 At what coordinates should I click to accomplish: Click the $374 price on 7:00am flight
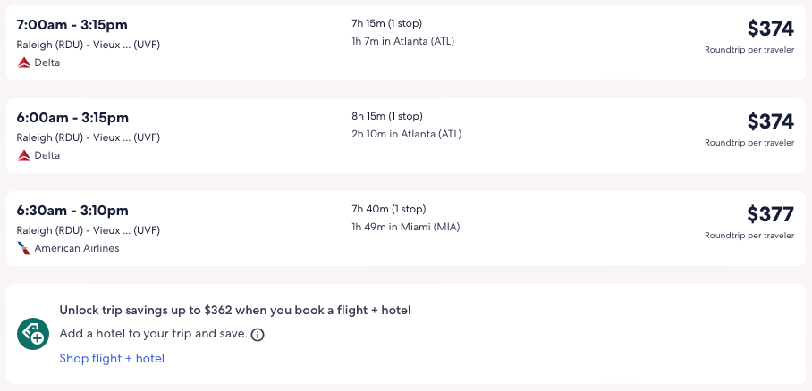pyautogui.click(x=770, y=29)
